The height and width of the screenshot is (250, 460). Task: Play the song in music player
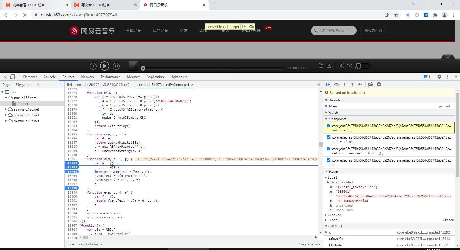[105, 66]
